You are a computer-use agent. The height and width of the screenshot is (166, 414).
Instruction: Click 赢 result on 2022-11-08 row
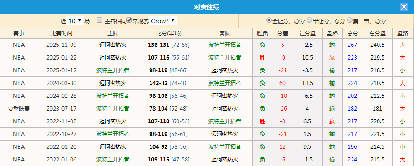332,121
